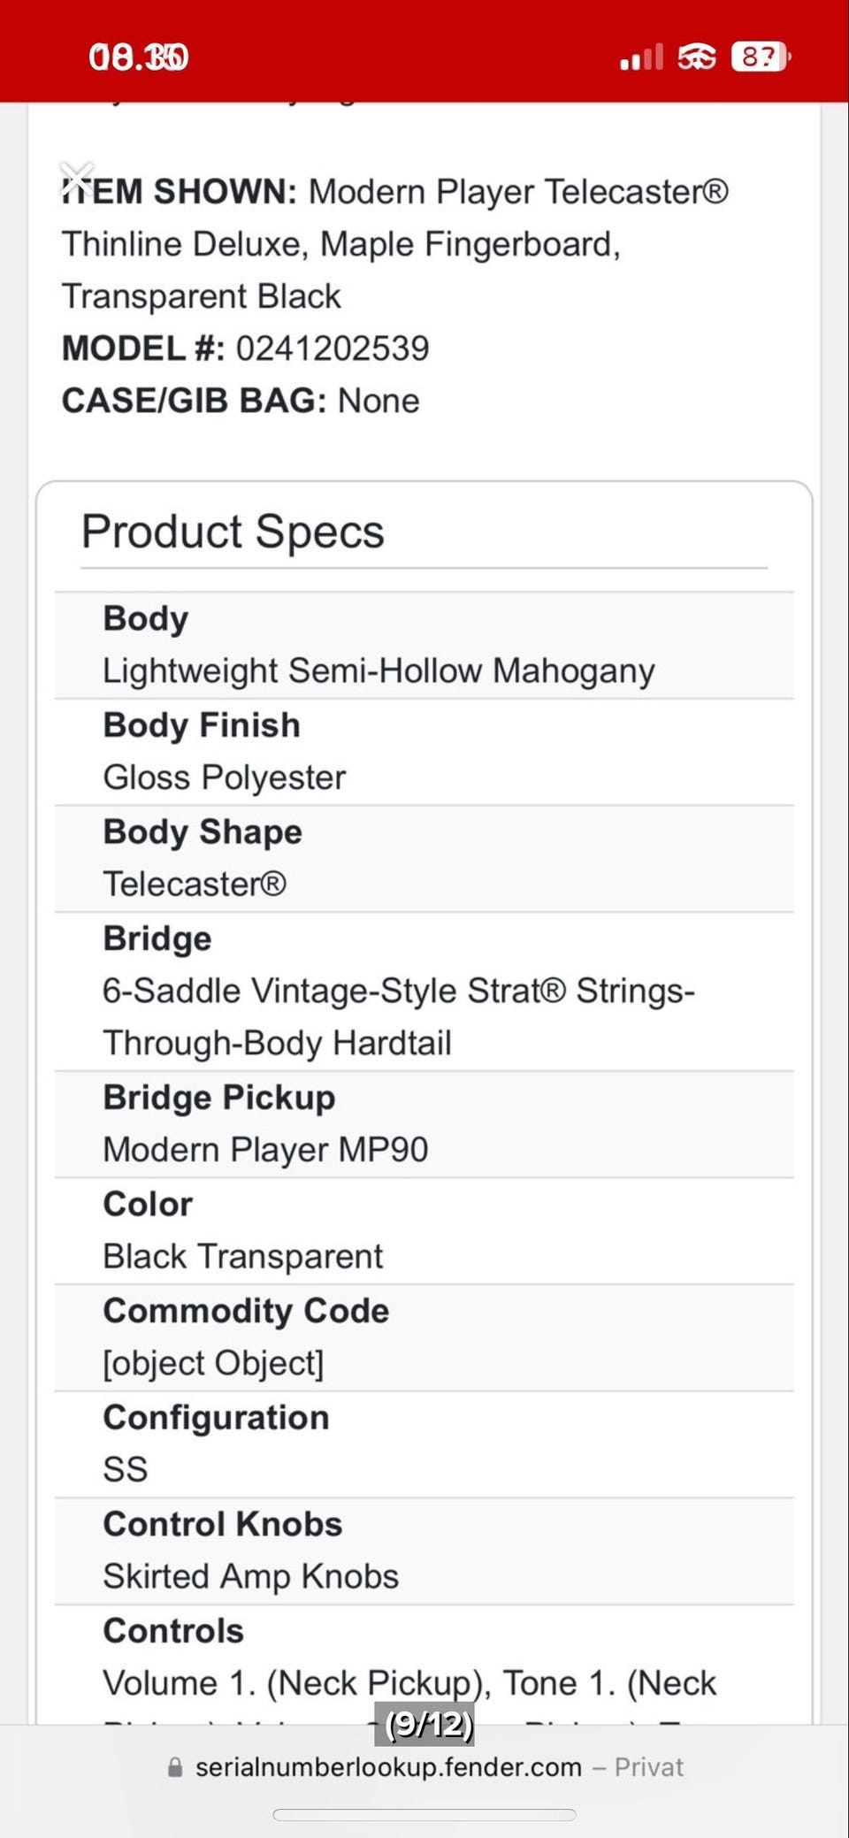Tap the Commodity Code [object Object] value
Image resolution: width=849 pixels, height=1838 pixels.
(213, 1363)
